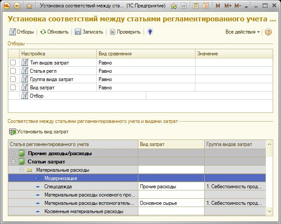Click the 1C main menu round icon
The height and width of the screenshot is (224, 281).
pos(6,6)
